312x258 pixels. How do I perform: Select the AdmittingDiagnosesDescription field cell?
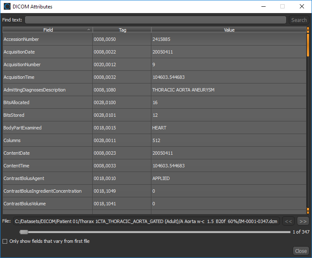(48, 90)
